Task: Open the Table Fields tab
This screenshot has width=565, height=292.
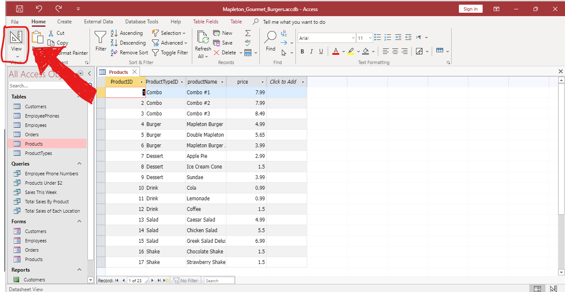Action: [x=206, y=22]
